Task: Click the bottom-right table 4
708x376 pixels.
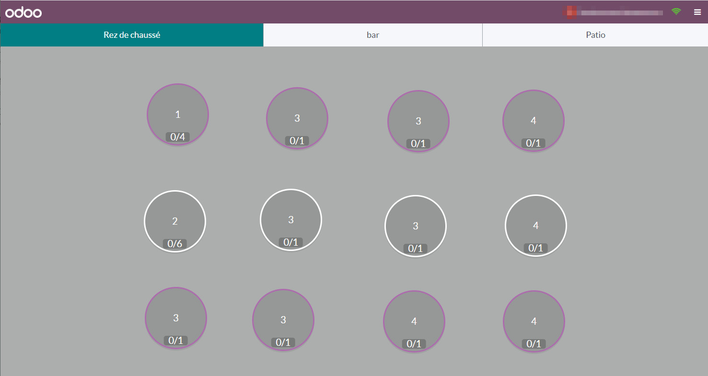Action: (x=534, y=321)
